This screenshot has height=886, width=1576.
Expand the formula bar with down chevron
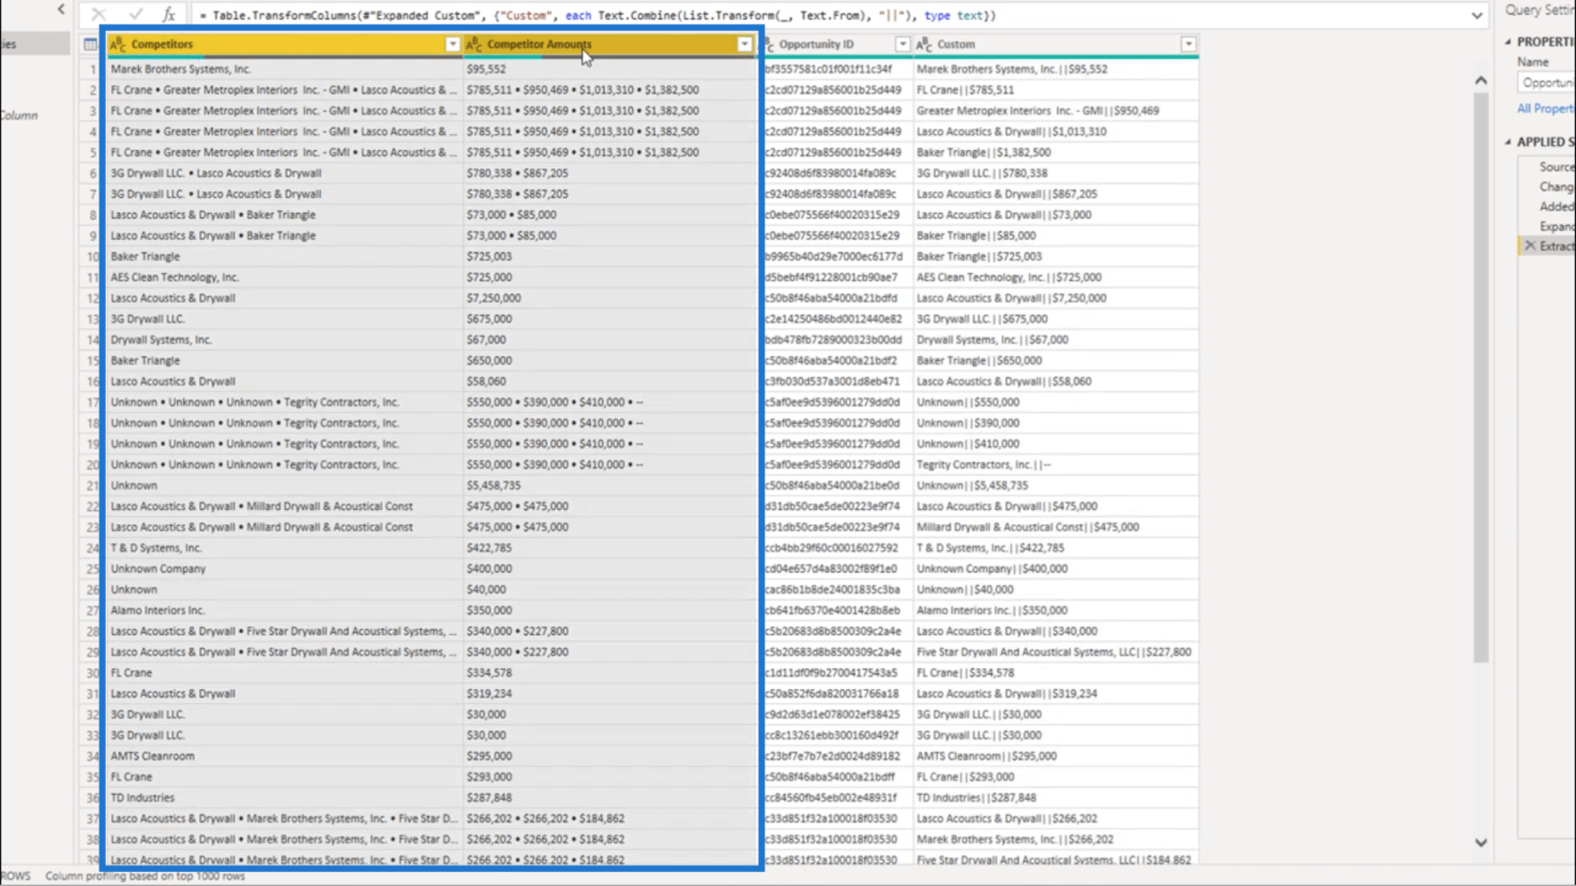tap(1477, 15)
